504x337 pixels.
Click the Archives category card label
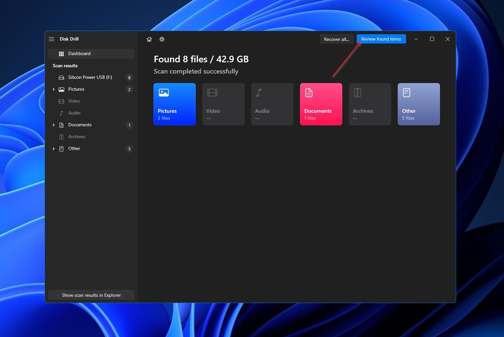pos(363,111)
